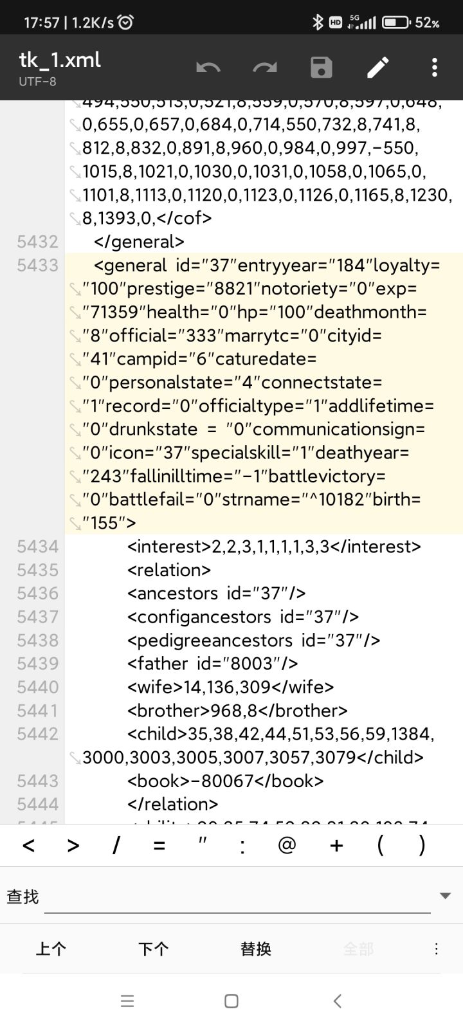Insert the less-than symbol key
463x1029 pixels.
click(x=28, y=845)
